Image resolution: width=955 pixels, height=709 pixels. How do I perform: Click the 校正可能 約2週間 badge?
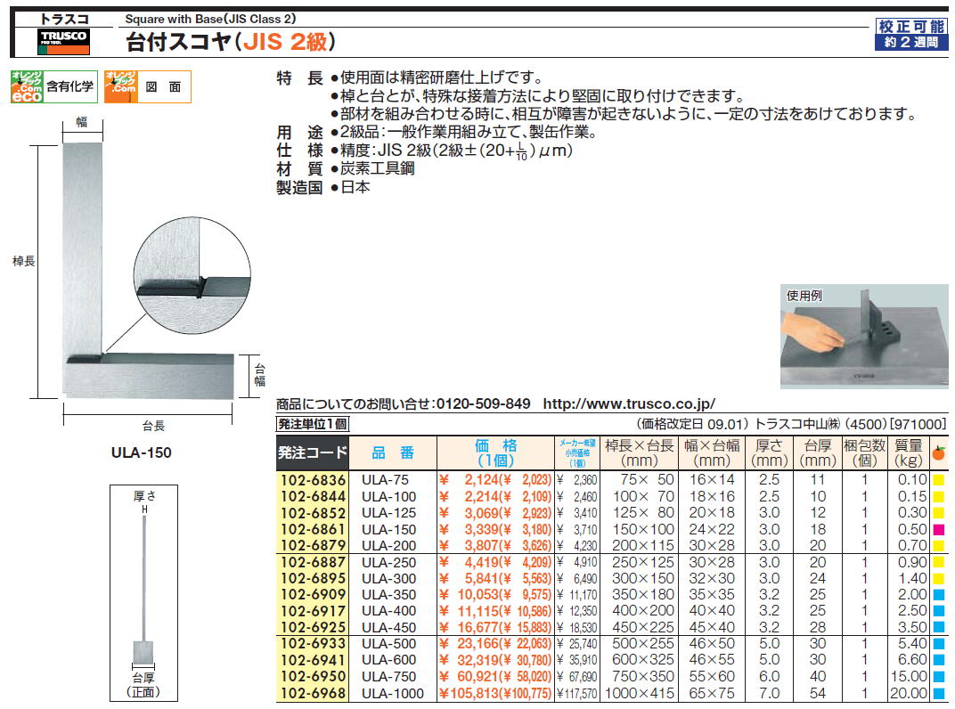pyautogui.click(x=911, y=34)
